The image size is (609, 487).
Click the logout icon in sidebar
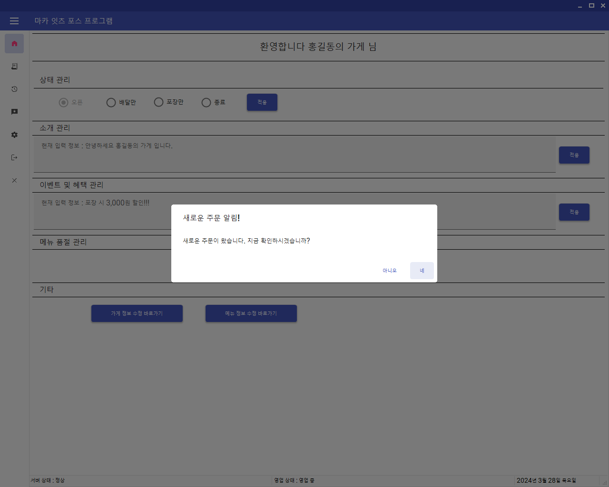coord(14,157)
